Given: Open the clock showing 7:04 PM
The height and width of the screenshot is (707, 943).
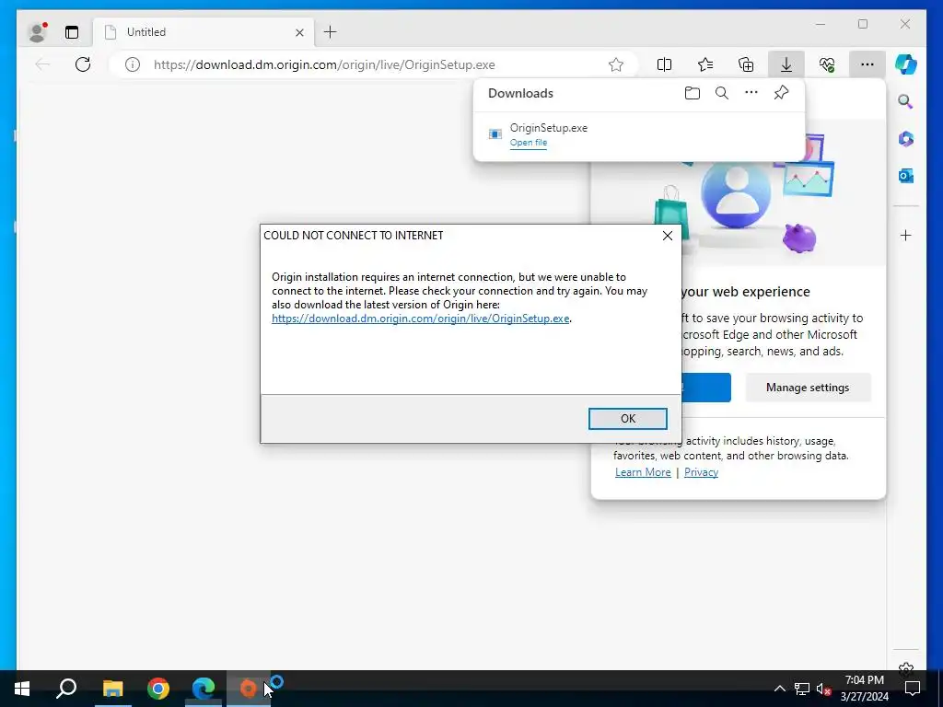Looking at the screenshot, I should click(x=864, y=689).
